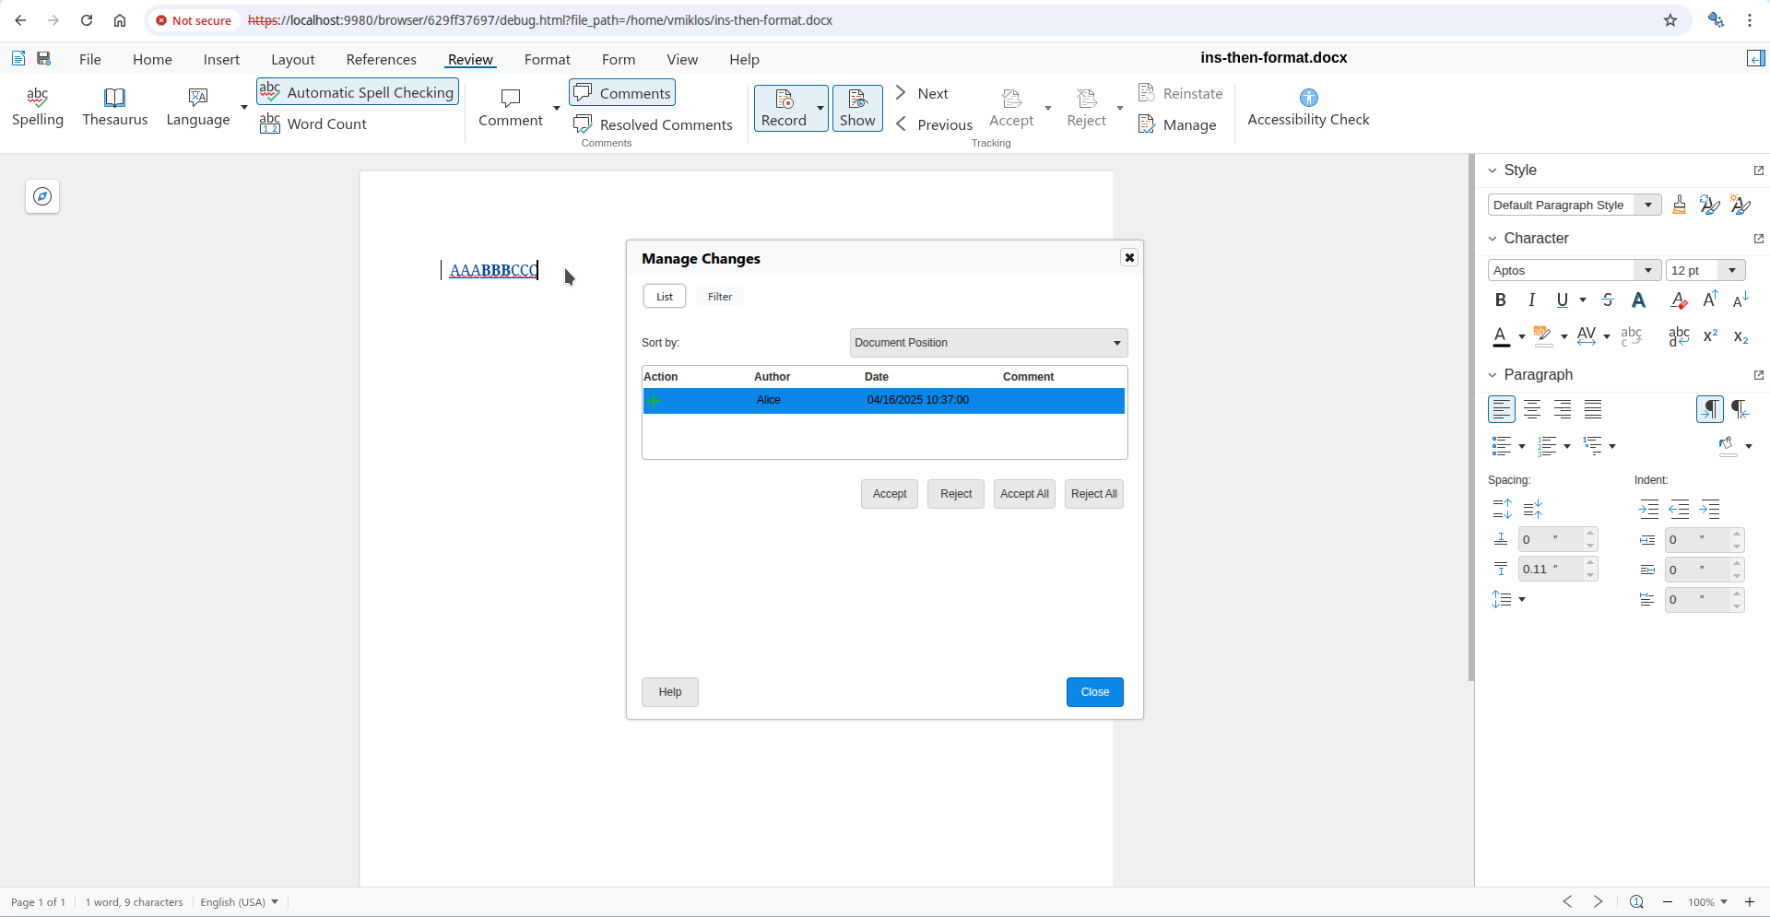Click the Word Count icon
The image size is (1770, 917).
[269, 123]
